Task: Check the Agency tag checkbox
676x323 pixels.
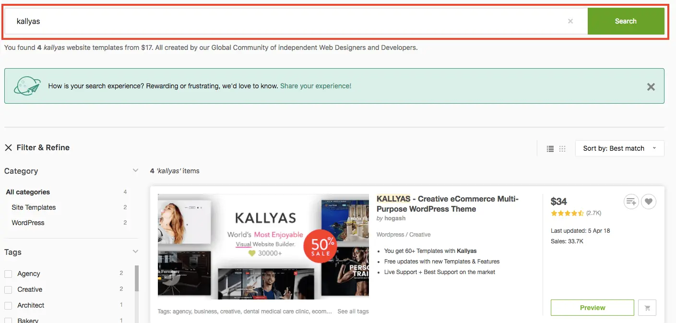Action: [x=8, y=274]
